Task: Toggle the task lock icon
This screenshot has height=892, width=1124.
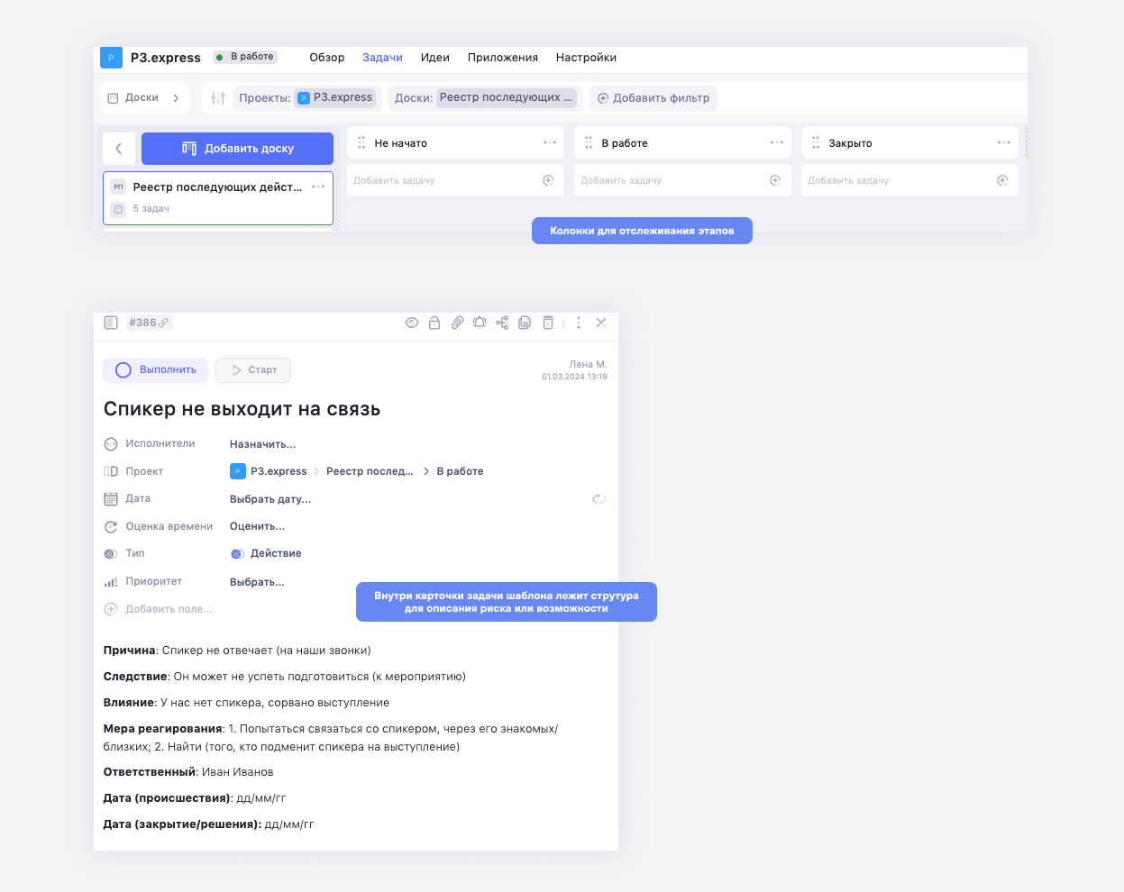Action: pyautogui.click(x=434, y=323)
